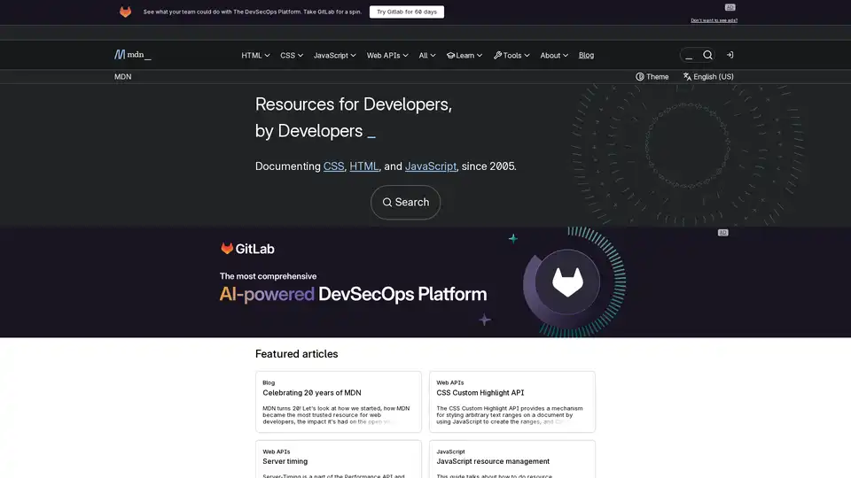The height and width of the screenshot is (478, 851).
Task: Follow the JavaScript link in hero text
Action: 431,166
